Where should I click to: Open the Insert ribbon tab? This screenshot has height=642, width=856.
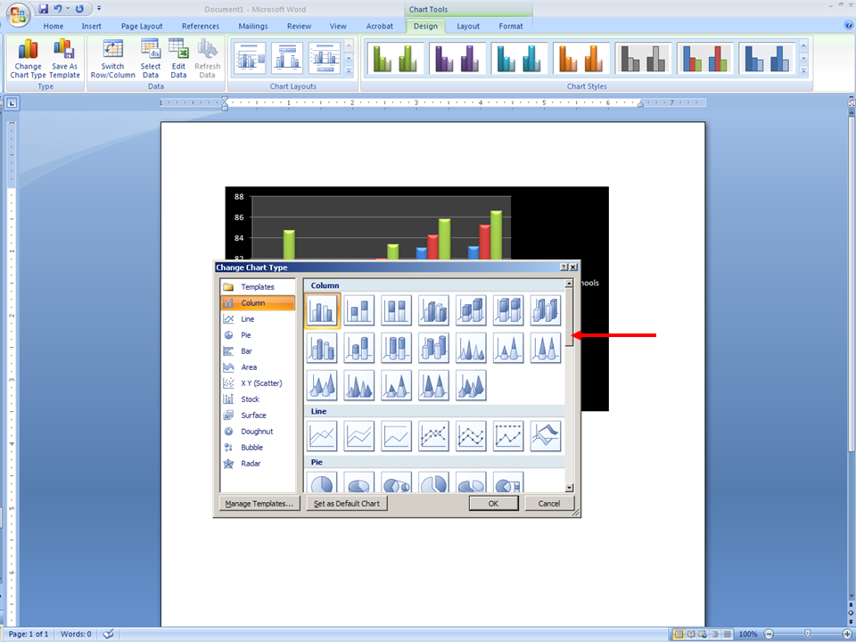pyautogui.click(x=91, y=26)
